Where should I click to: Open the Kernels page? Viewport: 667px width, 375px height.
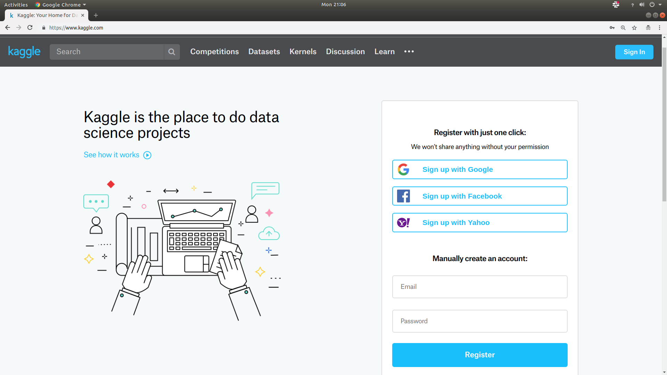(303, 52)
